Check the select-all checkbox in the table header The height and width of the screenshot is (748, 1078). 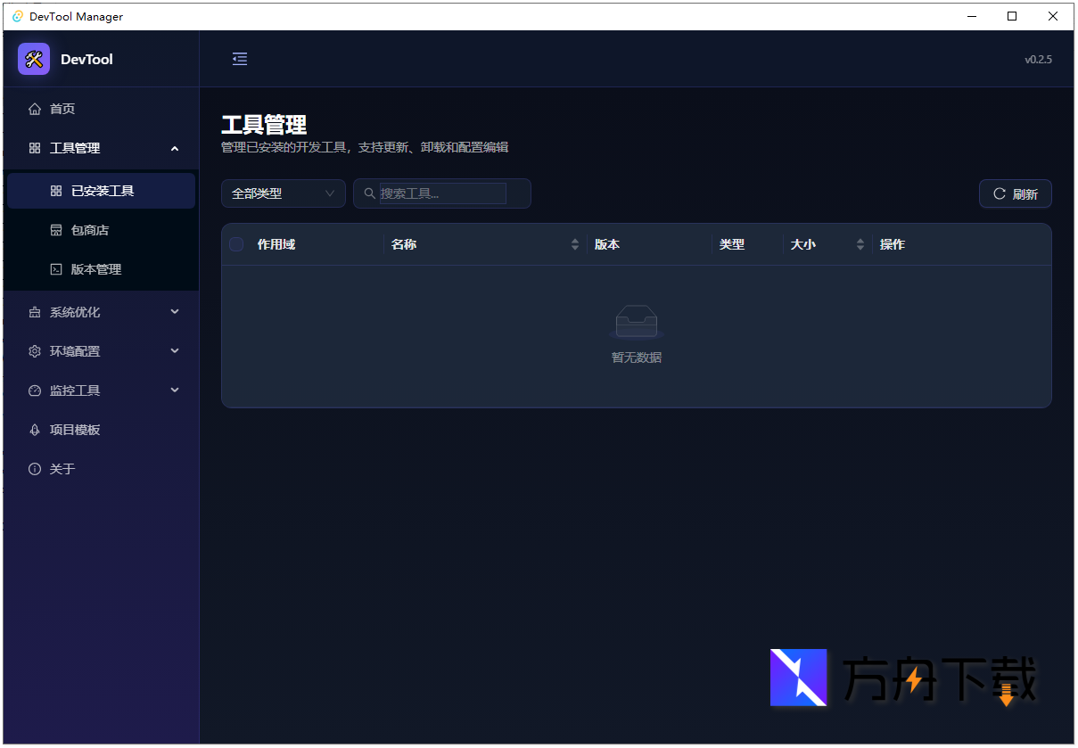click(236, 243)
